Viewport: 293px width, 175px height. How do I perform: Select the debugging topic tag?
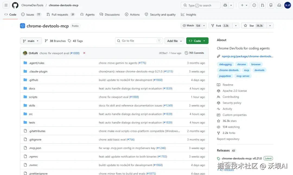click(225, 64)
